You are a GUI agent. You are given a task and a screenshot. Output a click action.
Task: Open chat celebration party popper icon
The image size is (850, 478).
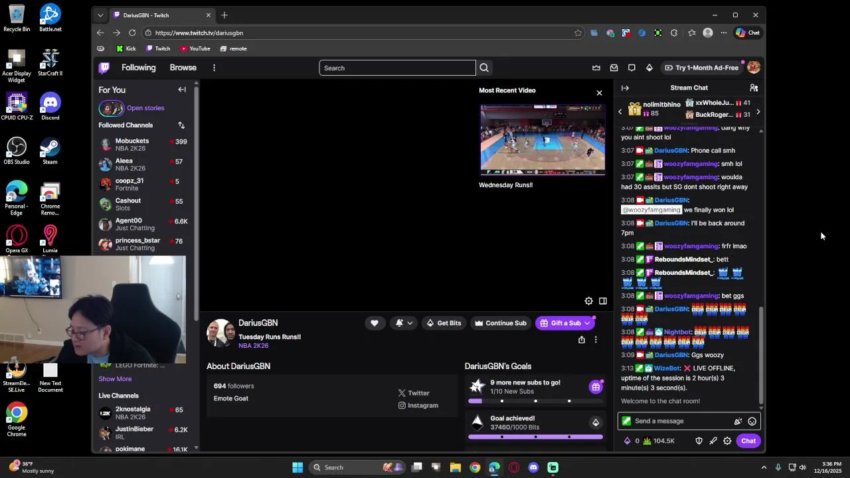pyautogui.click(x=738, y=421)
